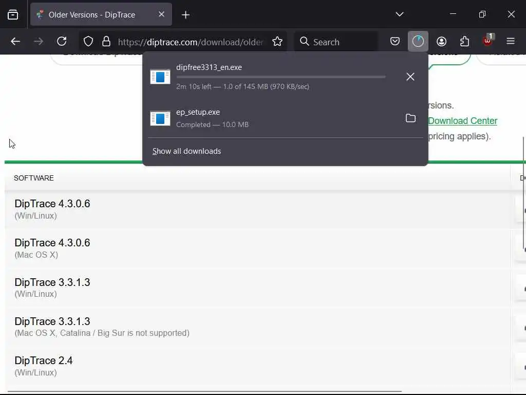The width and height of the screenshot is (526, 395).
Task: Minimize the Firefox window
Action: click(x=453, y=14)
